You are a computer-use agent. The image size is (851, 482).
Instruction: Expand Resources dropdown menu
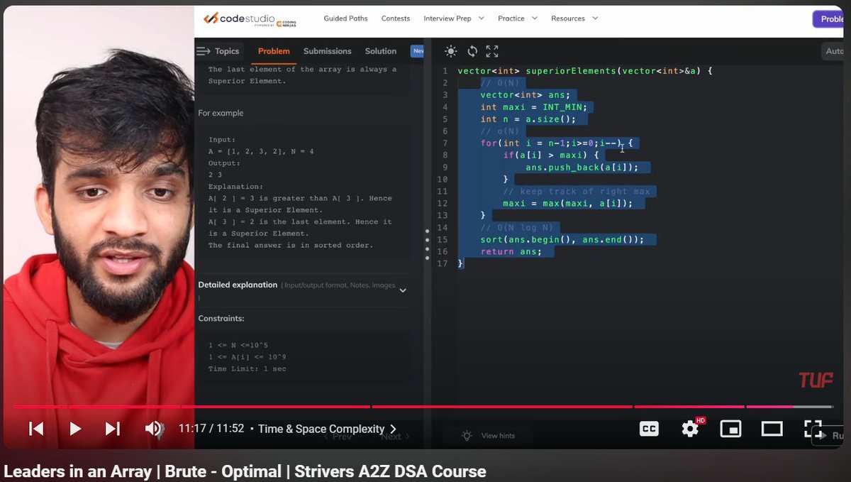(574, 18)
